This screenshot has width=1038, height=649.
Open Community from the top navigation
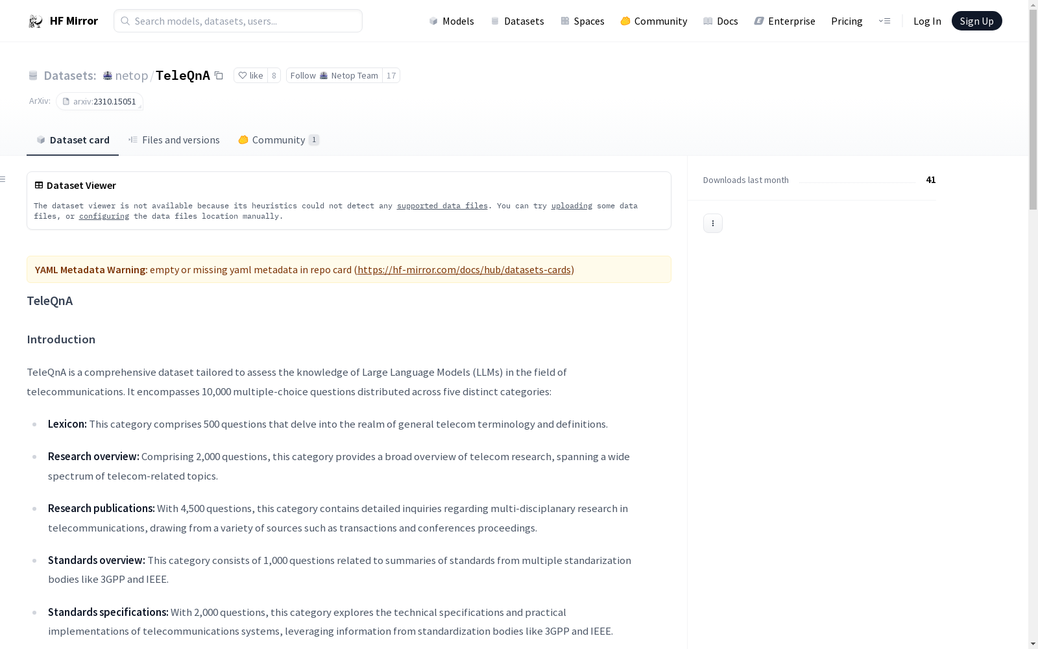click(x=653, y=21)
